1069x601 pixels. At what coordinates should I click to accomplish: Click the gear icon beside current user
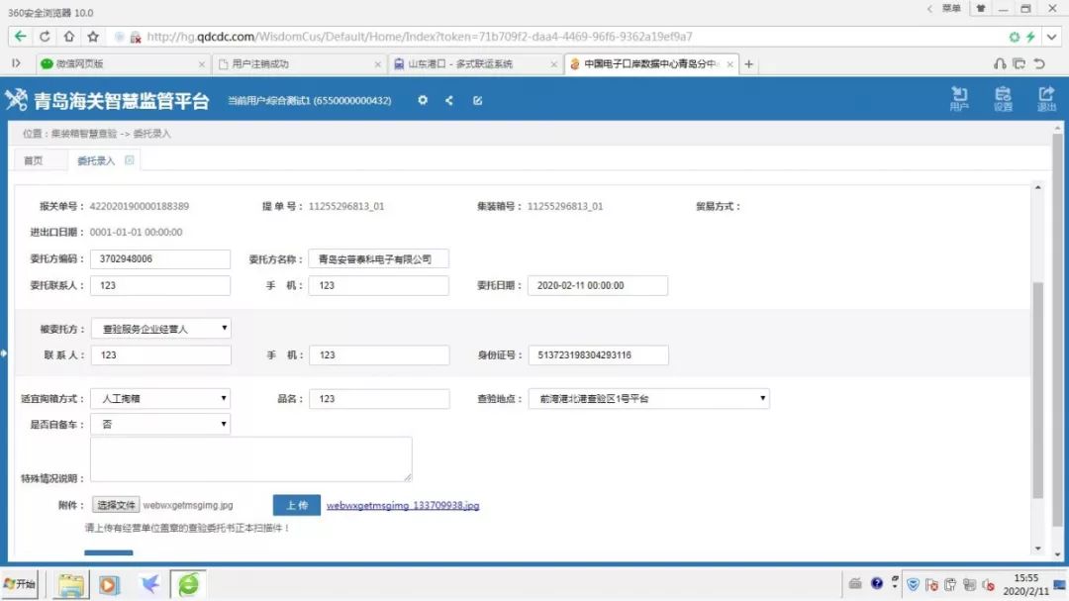pyautogui.click(x=423, y=101)
